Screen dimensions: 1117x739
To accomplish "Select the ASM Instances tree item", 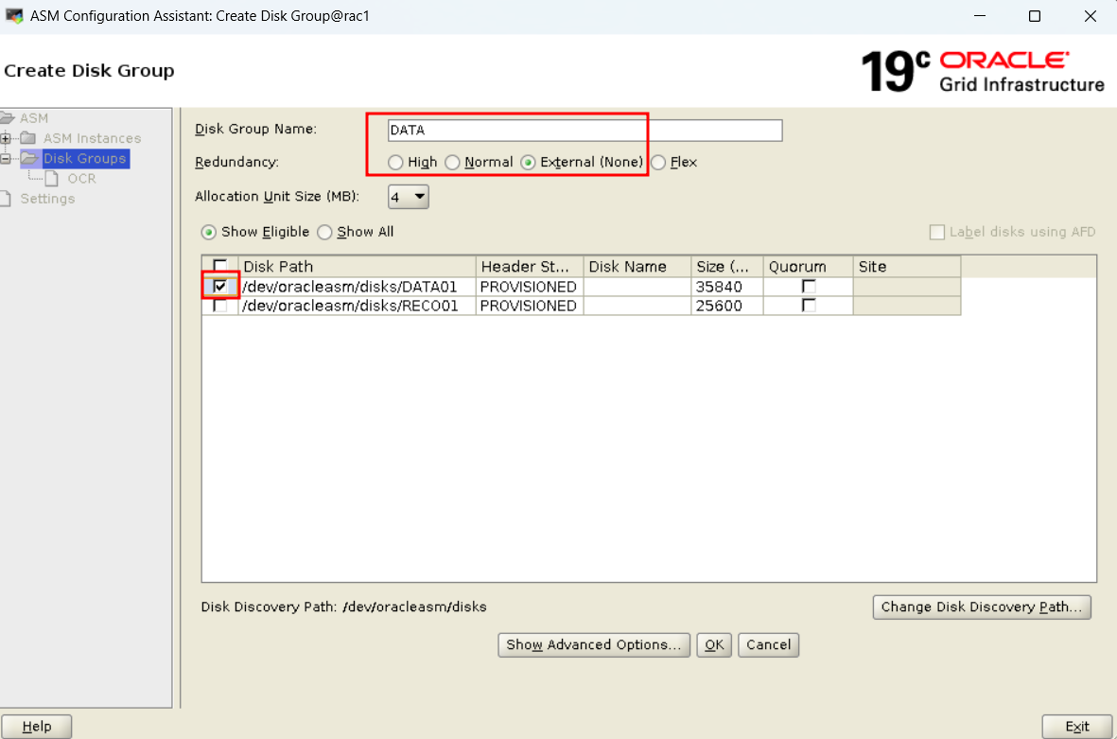I will (x=92, y=138).
